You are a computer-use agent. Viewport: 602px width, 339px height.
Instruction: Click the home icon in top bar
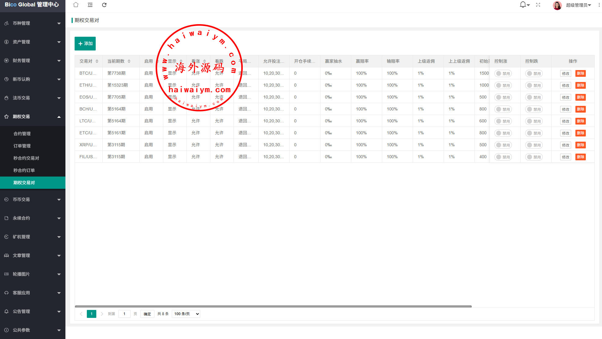76,5
